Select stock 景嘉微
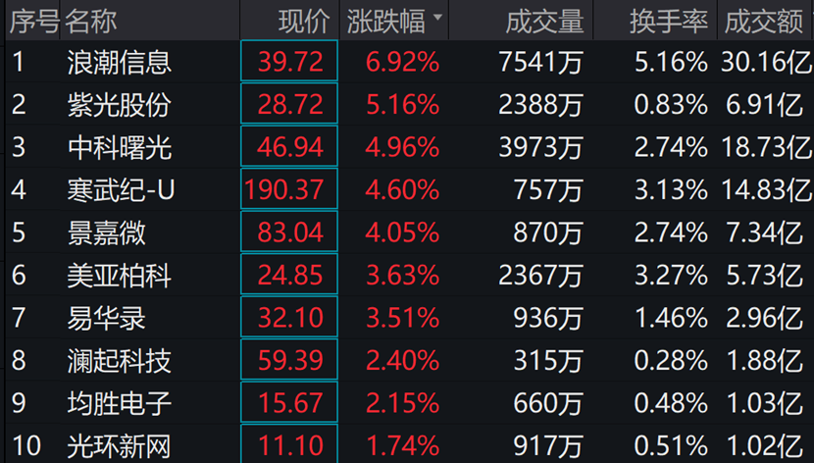The image size is (814, 463). (107, 232)
